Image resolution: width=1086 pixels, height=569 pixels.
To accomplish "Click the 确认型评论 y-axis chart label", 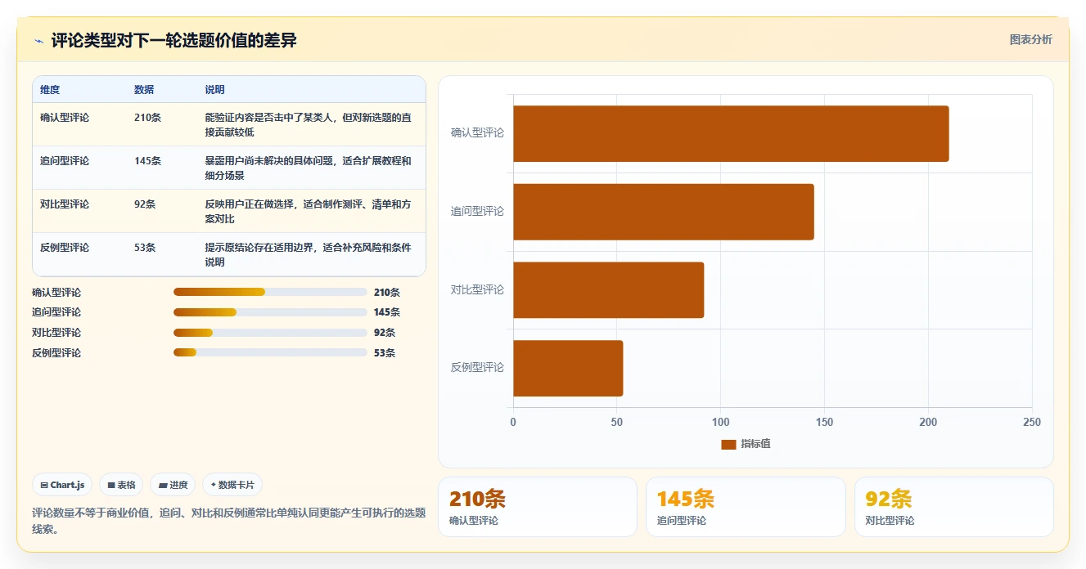I will pyautogui.click(x=477, y=132).
